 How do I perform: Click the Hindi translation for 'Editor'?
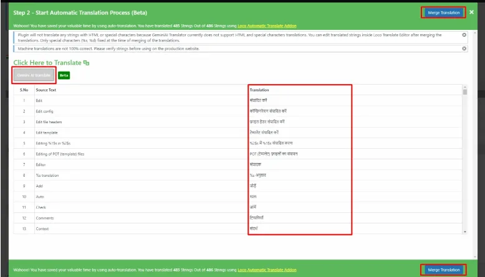coord(255,164)
